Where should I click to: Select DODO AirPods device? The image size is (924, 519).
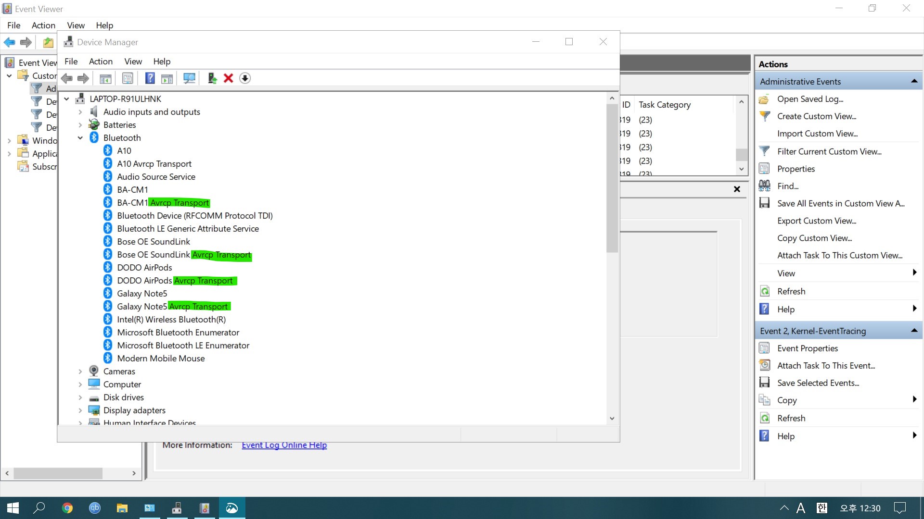pos(144,268)
